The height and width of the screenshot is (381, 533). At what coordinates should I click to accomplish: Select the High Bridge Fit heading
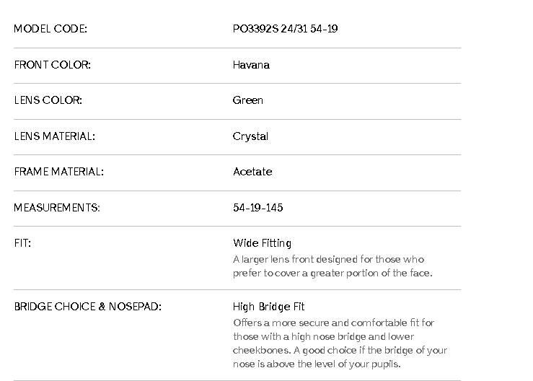268,307
